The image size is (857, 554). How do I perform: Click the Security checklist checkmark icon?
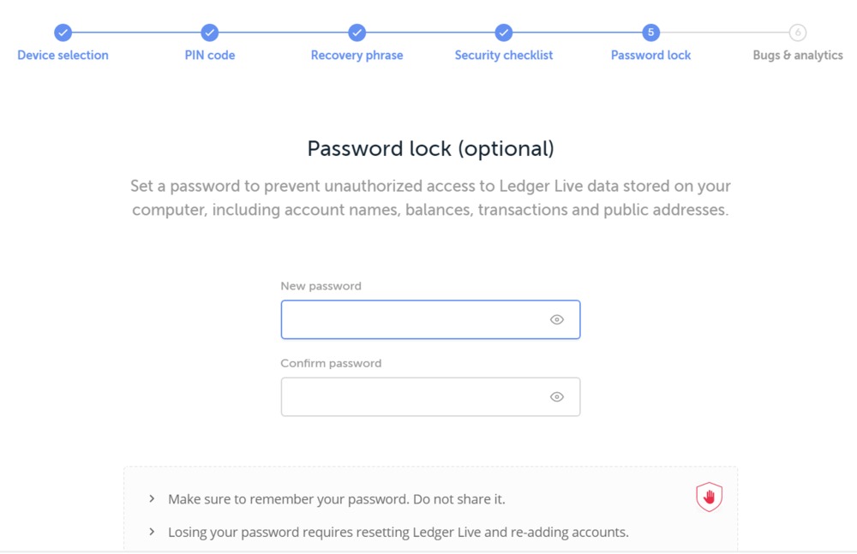[x=503, y=33]
